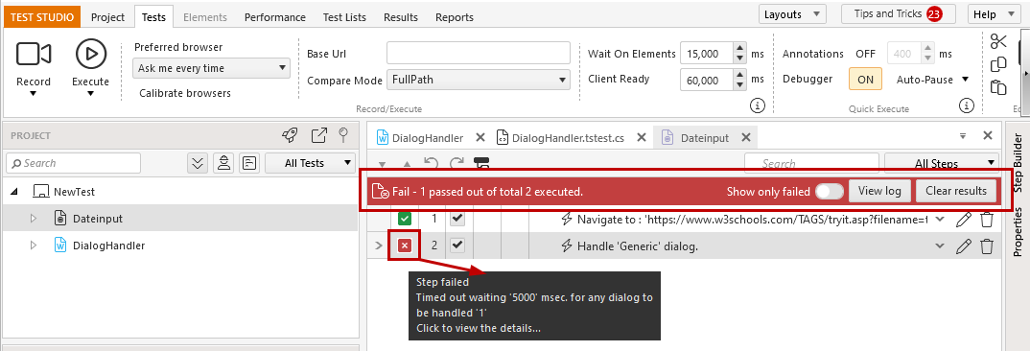The height and width of the screenshot is (351, 1030).
Task: Click Calibrate browsers
Action: (x=185, y=93)
